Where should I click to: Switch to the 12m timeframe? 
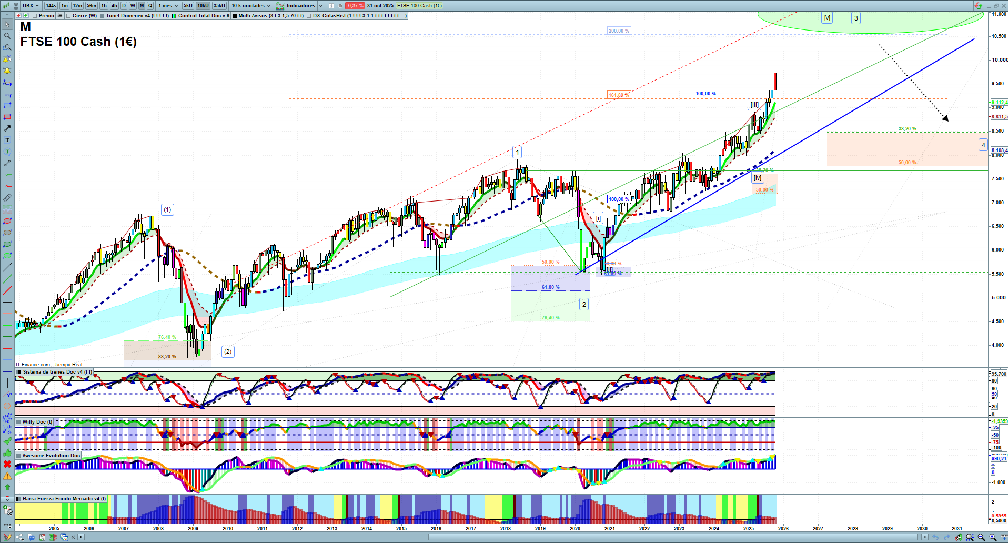pyautogui.click(x=77, y=6)
